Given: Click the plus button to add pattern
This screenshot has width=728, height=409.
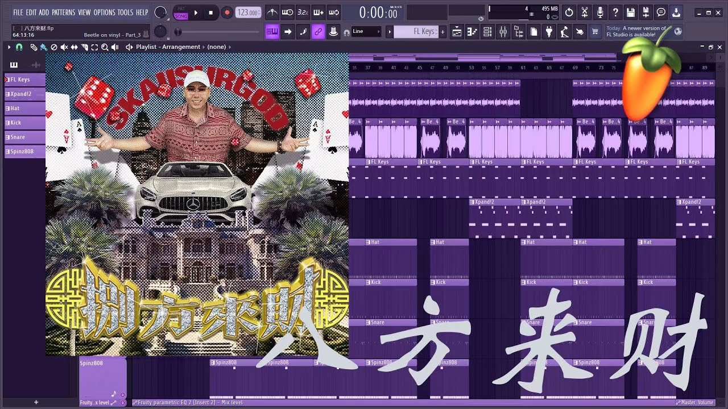Looking at the screenshot, I should tap(442, 32).
